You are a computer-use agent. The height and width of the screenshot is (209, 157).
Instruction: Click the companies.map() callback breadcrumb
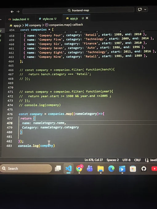(x=64, y=25)
